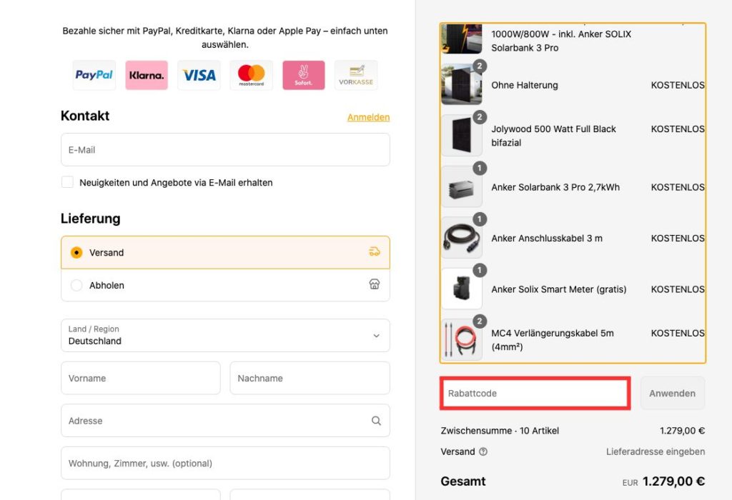
Task: Focus the Adresse input field
Action: (225, 421)
